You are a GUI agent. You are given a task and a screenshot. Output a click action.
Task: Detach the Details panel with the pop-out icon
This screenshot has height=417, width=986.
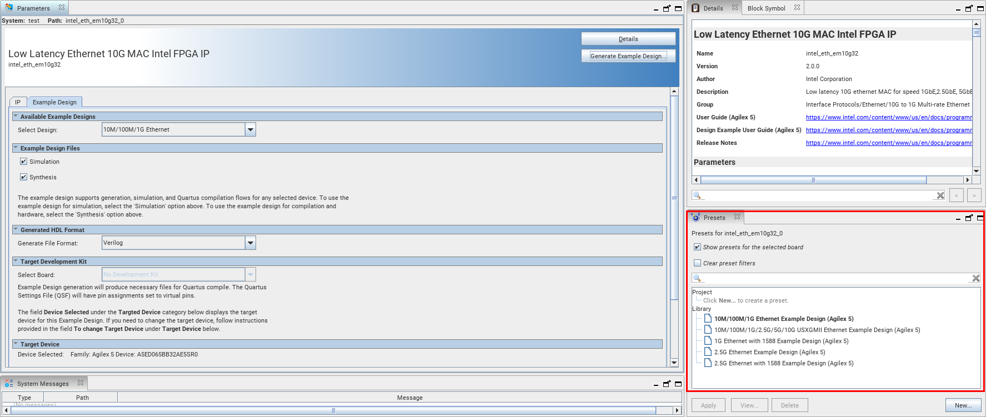tap(969, 8)
